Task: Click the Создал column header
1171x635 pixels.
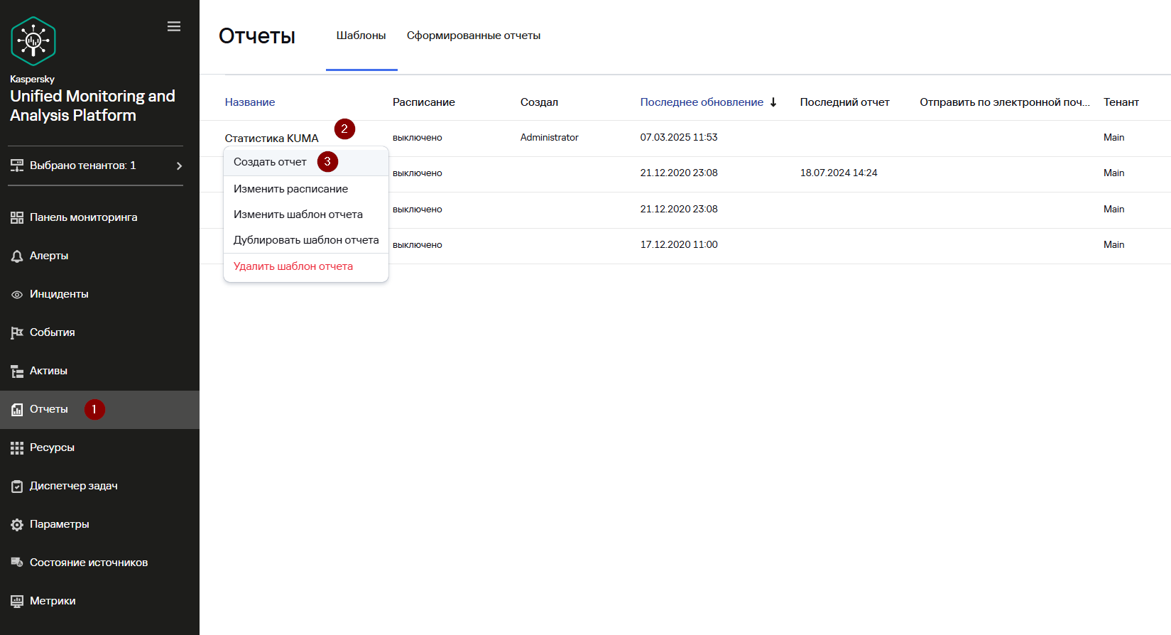Action: tap(539, 102)
